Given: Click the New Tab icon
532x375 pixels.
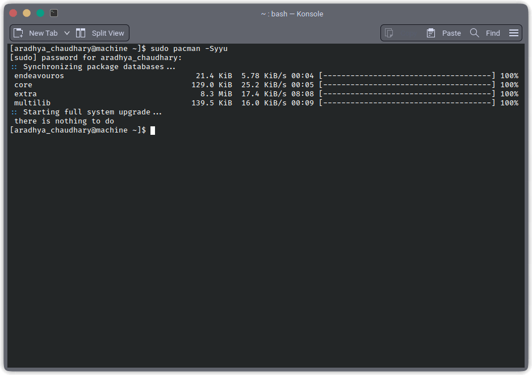Looking at the screenshot, I should pos(18,33).
